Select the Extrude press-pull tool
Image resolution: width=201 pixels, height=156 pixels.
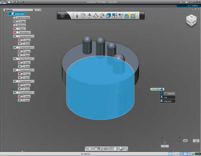(x=89, y=16)
